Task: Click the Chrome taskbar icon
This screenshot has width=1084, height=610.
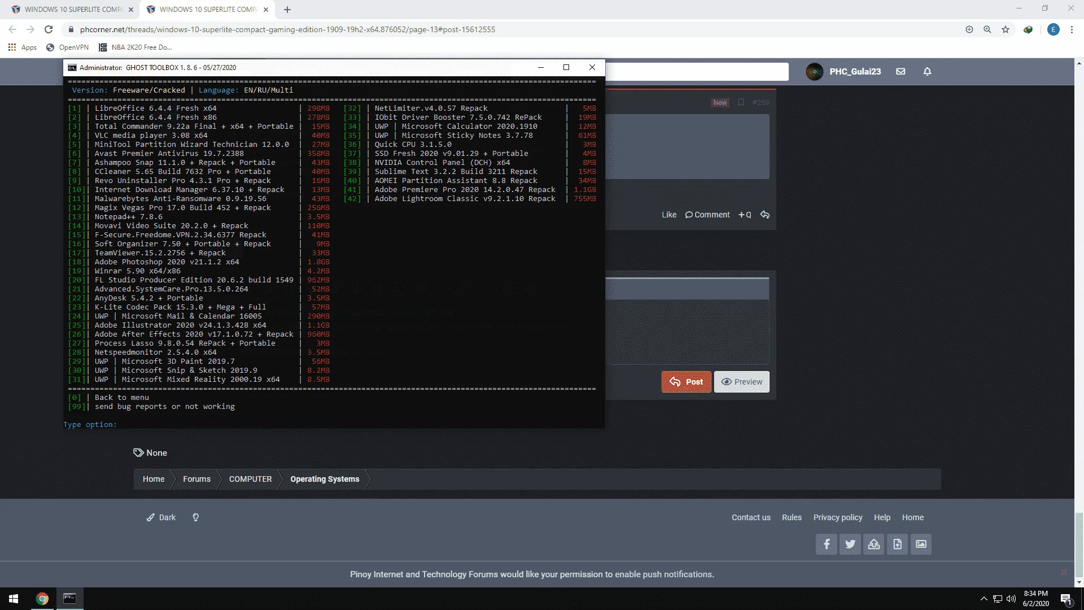Action: [42, 599]
